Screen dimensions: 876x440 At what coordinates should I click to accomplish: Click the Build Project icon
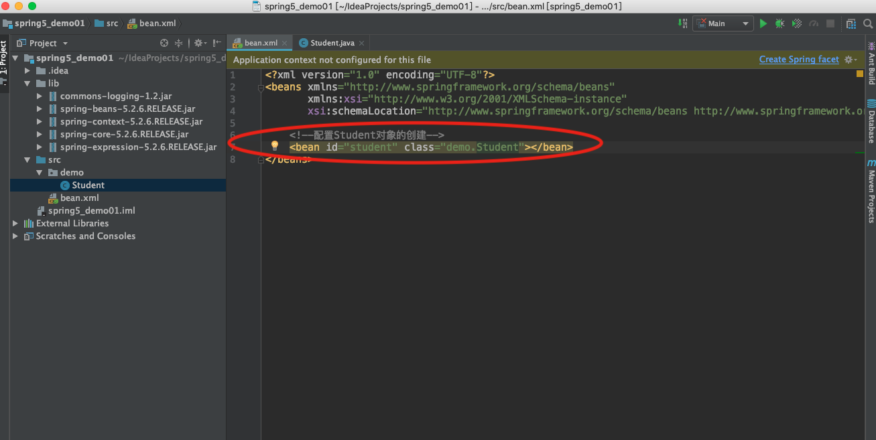(683, 23)
